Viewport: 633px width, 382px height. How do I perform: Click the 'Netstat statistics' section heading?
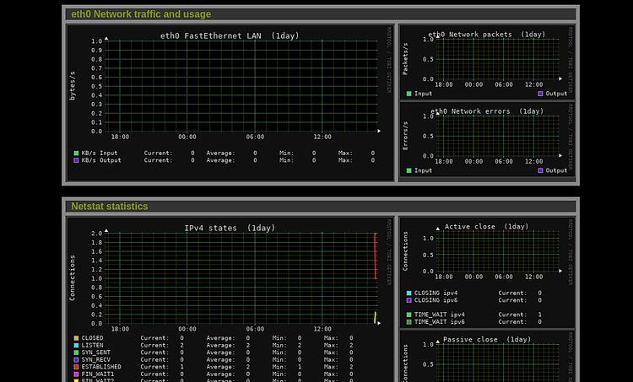point(110,206)
